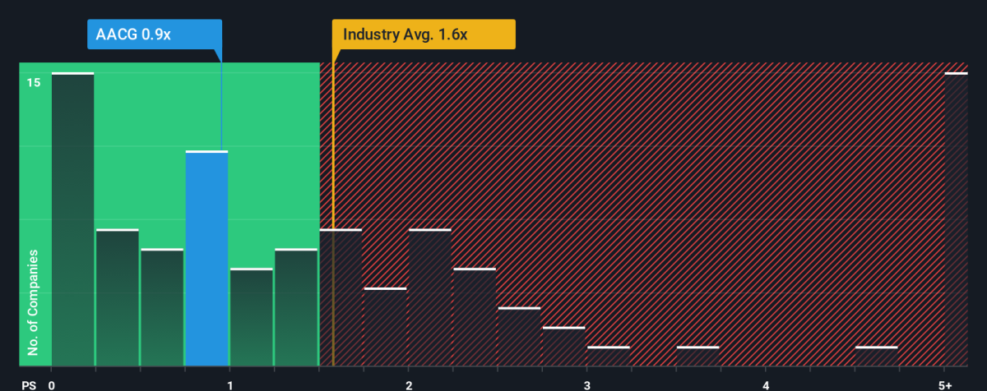Click the small bar at PS 3.5
The image size is (987, 391).
tap(697, 356)
